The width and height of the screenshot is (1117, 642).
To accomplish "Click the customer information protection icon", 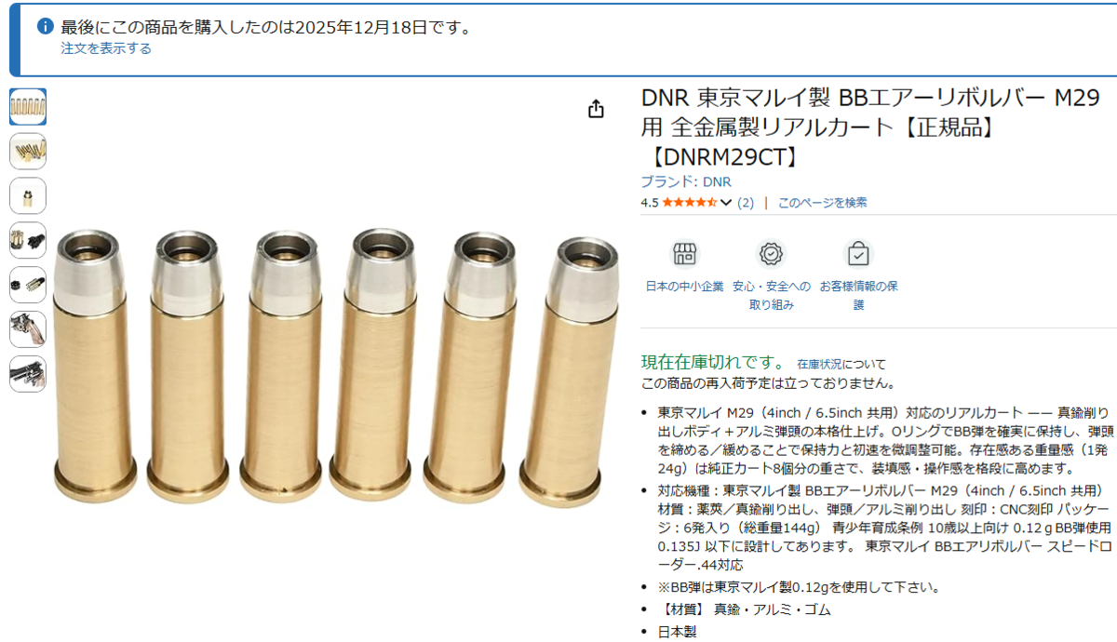I will (858, 254).
